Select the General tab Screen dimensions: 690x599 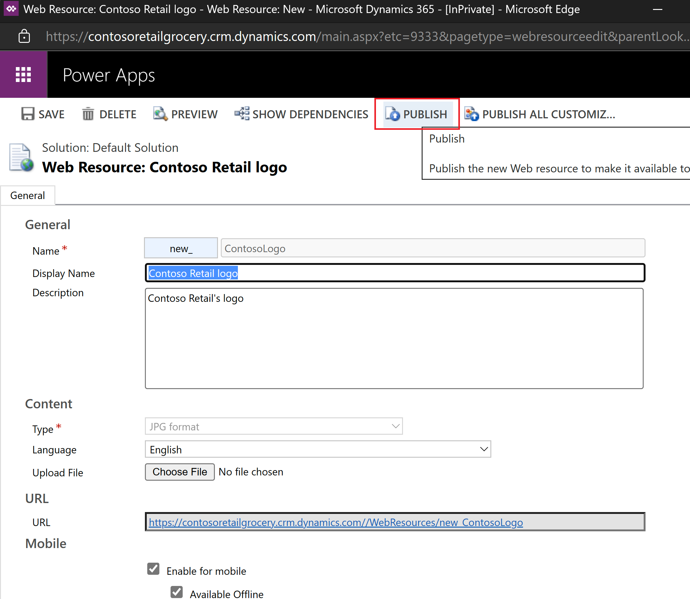28,196
